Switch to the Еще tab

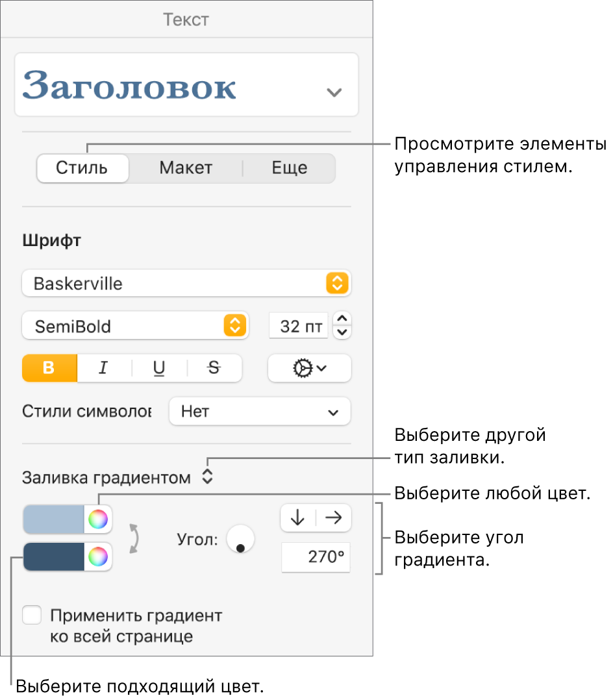[x=290, y=168]
